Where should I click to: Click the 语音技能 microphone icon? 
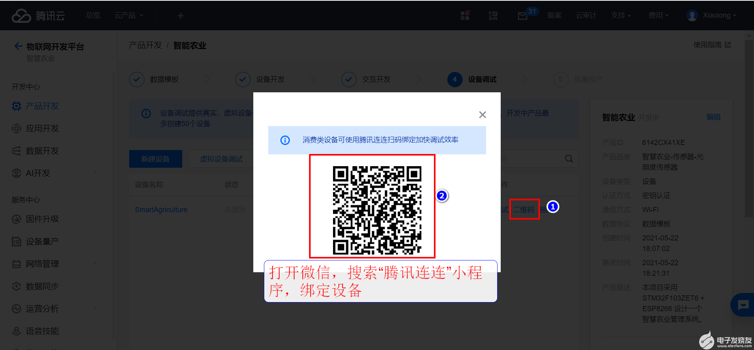[16, 331]
